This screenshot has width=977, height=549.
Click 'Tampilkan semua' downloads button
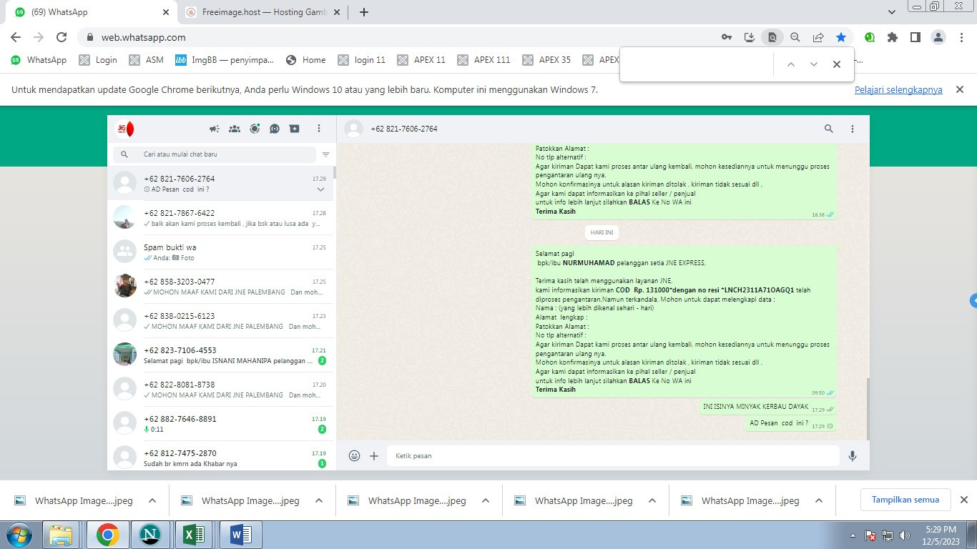(905, 500)
